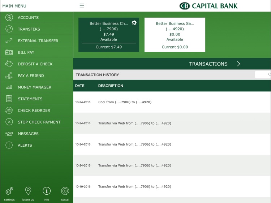Select Better Business Checking account card
The width and height of the screenshot is (271, 203).
109,35
